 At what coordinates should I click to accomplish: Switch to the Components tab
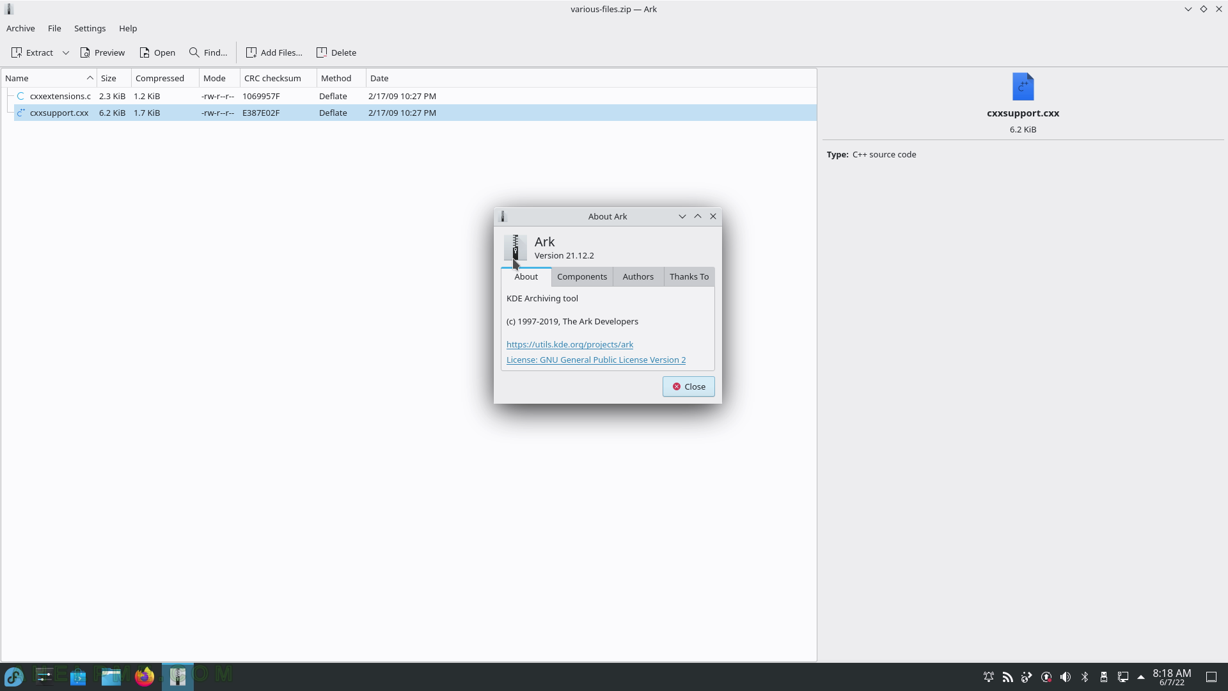pyautogui.click(x=582, y=276)
